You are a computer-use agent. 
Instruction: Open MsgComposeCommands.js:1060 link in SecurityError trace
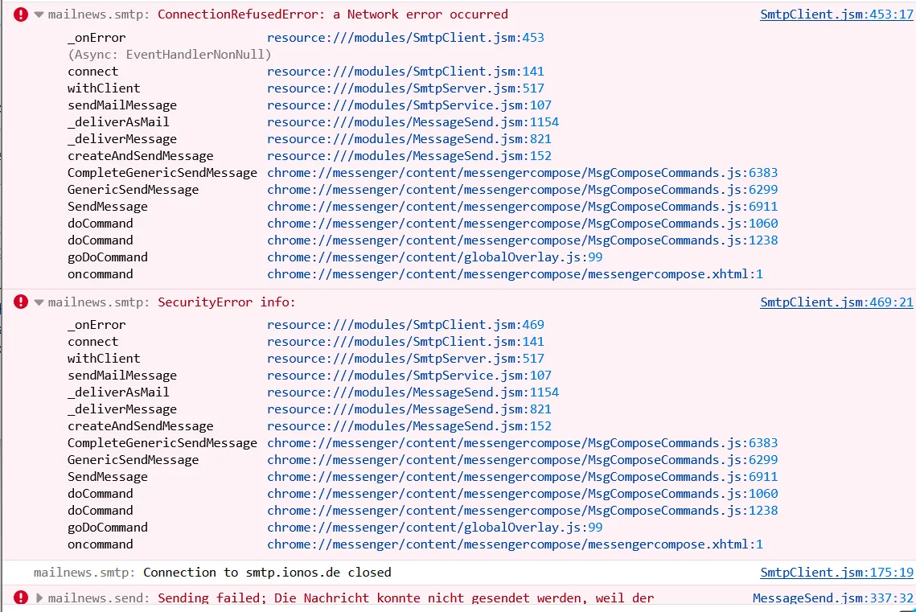pyautogui.click(x=522, y=494)
